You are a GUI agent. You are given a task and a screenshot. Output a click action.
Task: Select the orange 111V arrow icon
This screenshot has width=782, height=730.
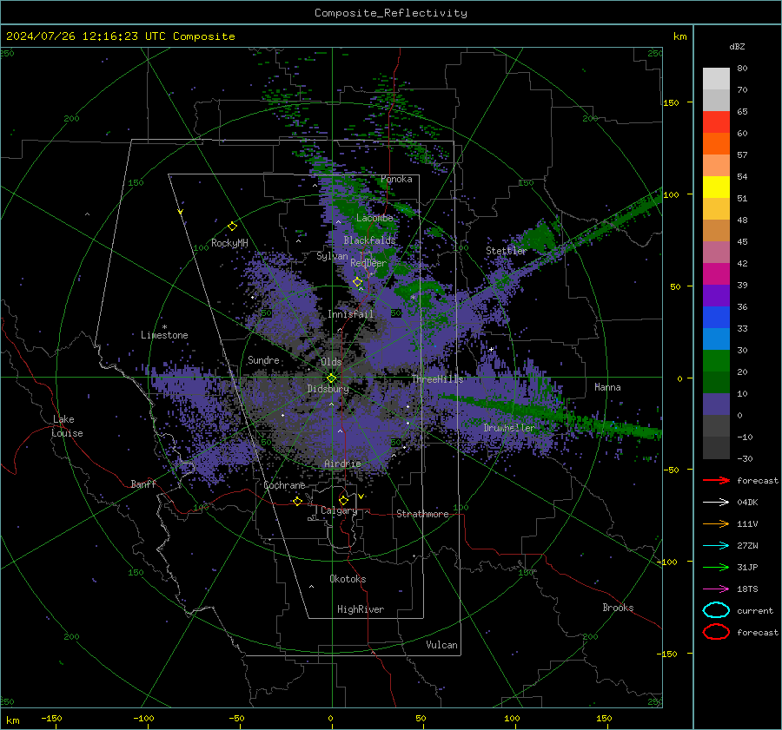[716, 523]
